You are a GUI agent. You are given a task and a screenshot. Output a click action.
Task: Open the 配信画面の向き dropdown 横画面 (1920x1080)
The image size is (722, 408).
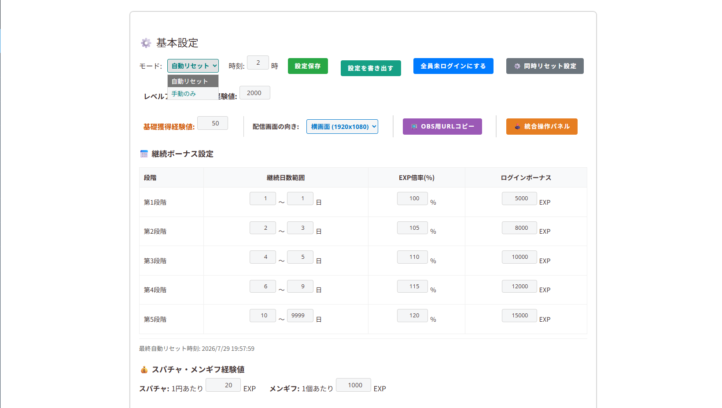pos(342,126)
